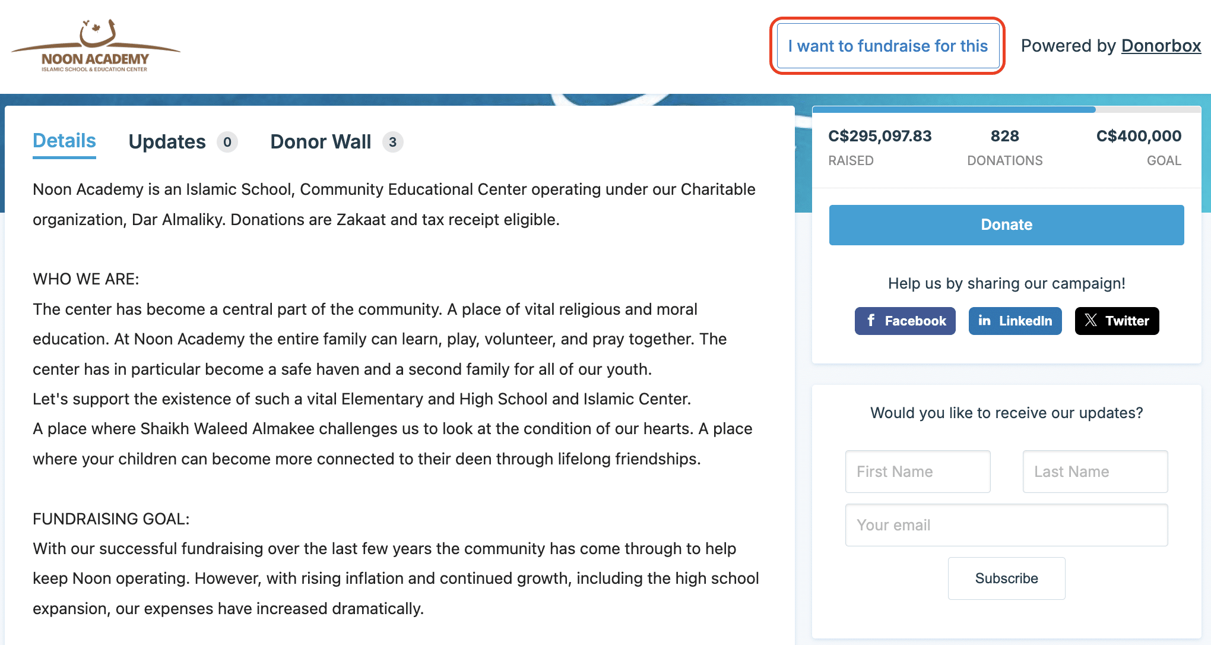The height and width of the screenshot is (645, 1211).
Task: Switch to the Updates tab
Action: pyautogui.click(x=167, y=143)
